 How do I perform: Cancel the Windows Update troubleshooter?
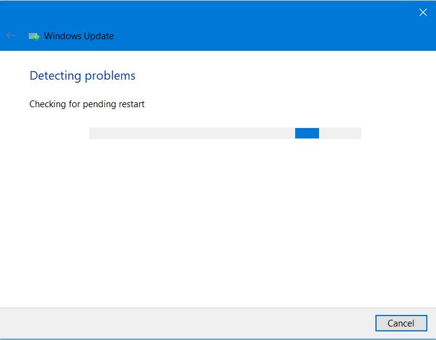[x=401, y=323]
